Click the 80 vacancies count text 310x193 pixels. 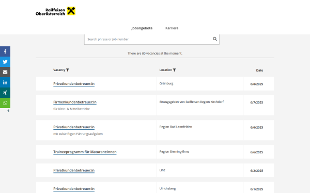(x=155, y=54)
